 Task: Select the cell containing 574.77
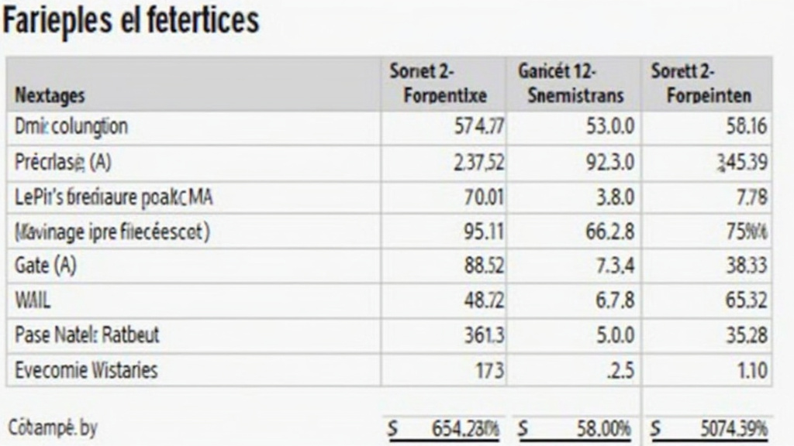479,127
